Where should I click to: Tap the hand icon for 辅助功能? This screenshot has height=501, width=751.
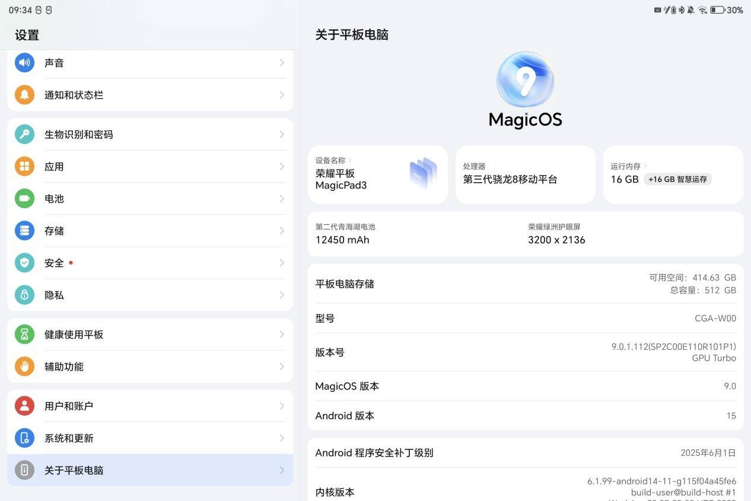(24, 366)
